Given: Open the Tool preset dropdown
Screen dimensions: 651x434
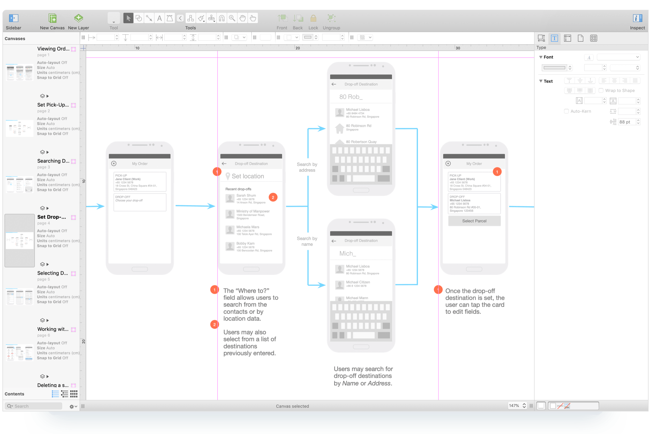Looking at the screenshot, I should 113,18.
